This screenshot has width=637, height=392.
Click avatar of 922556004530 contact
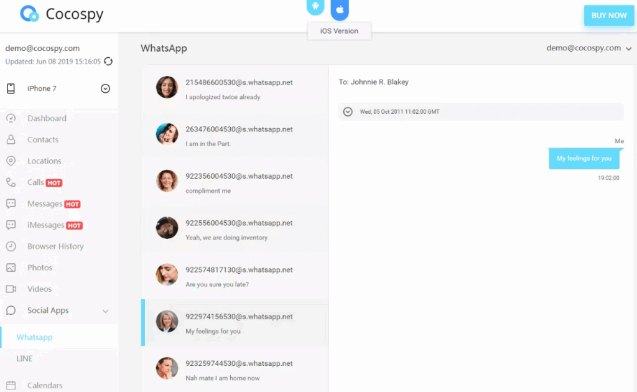[x=167, y=228]
